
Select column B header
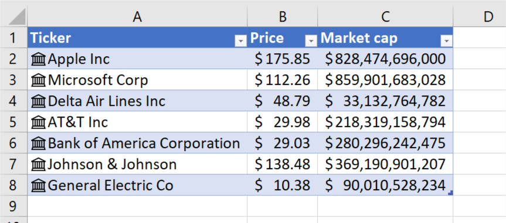pyautogui.click(x=283, y=17)
